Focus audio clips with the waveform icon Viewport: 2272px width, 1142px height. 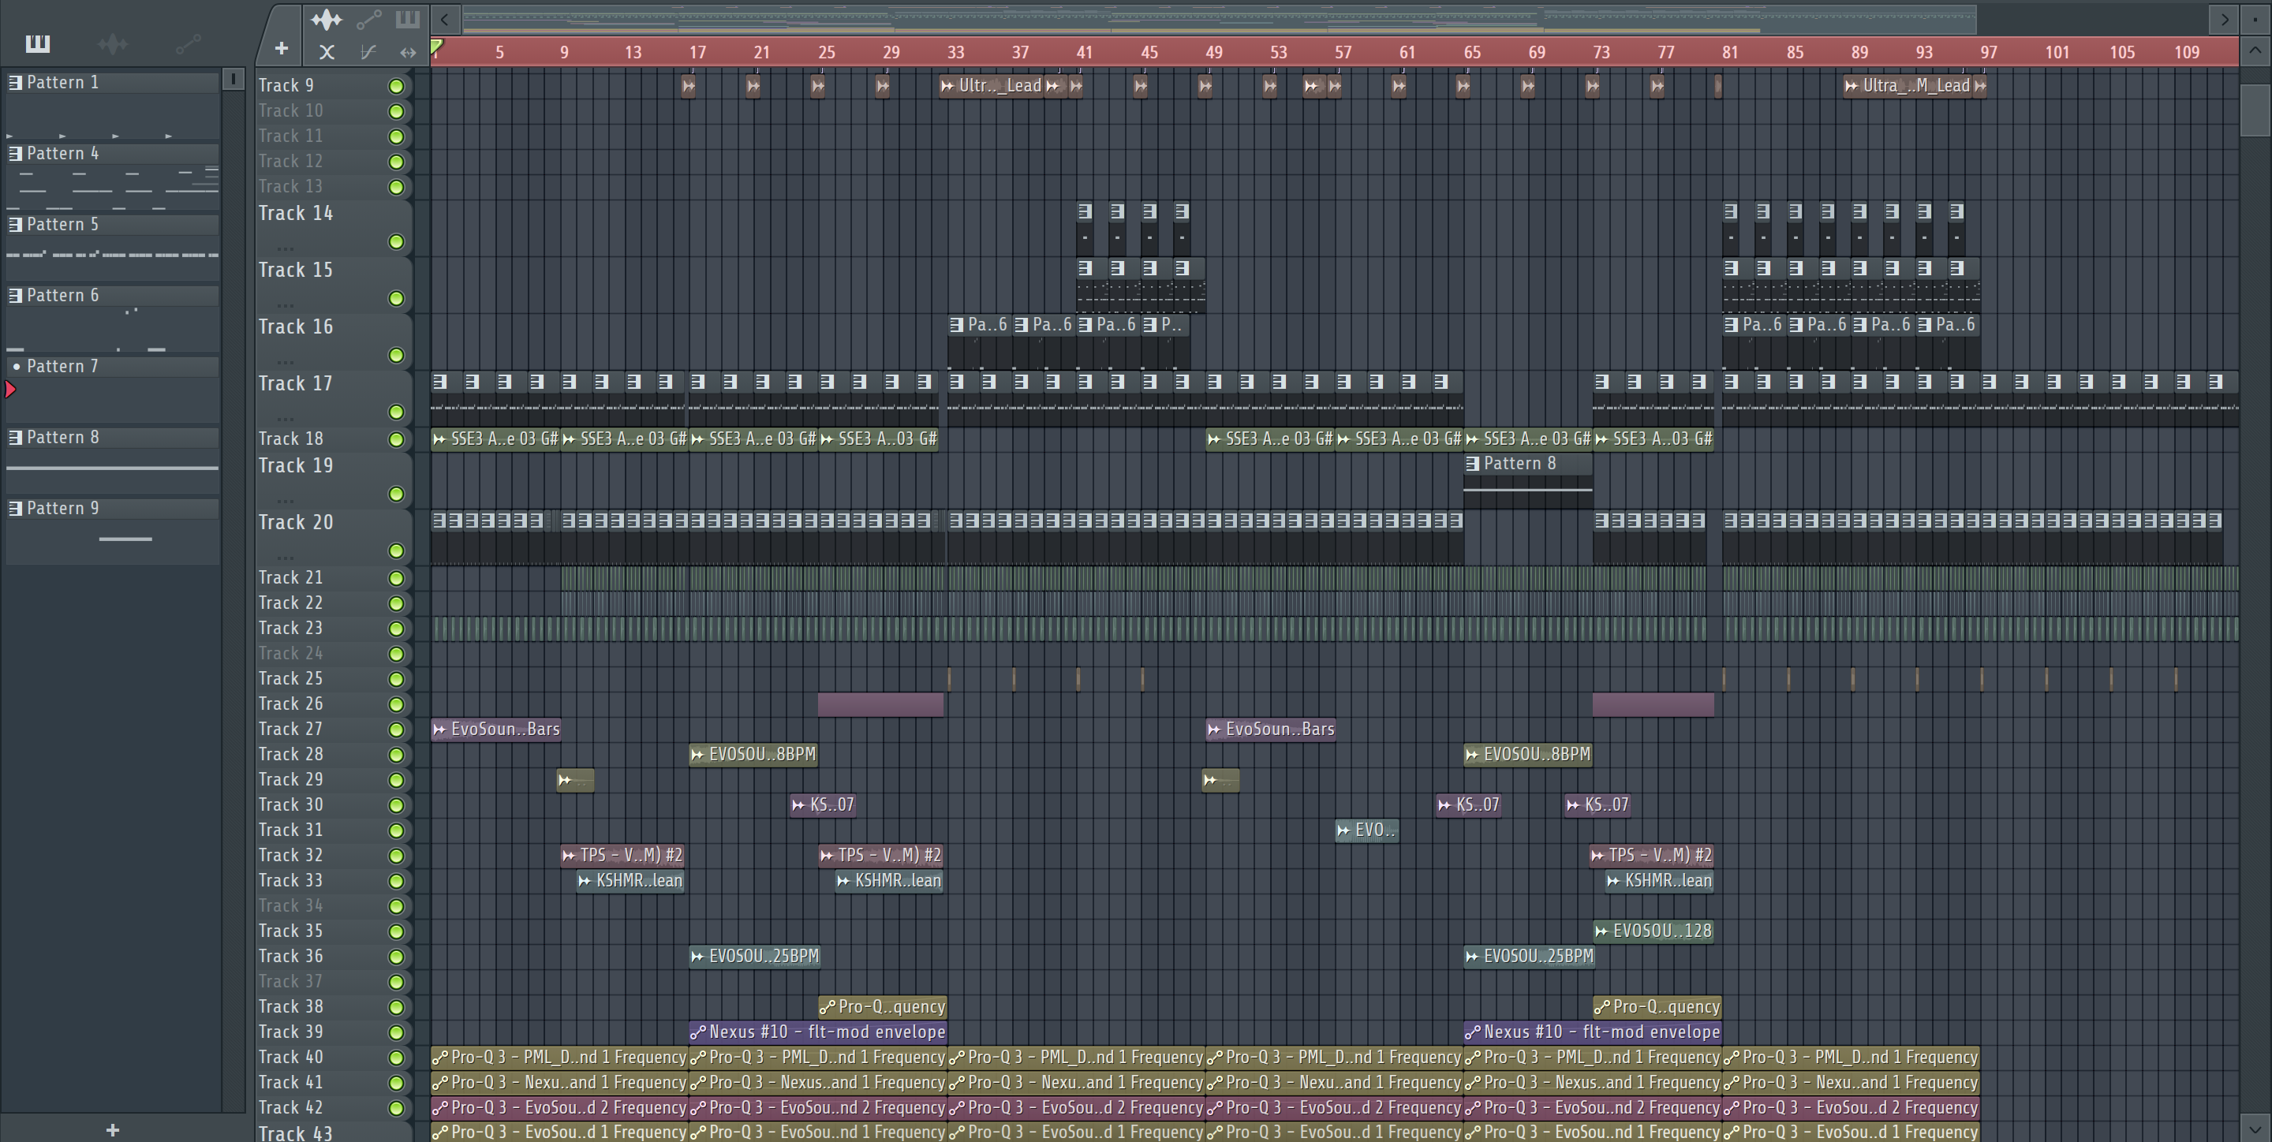click(x=327, y=18)
